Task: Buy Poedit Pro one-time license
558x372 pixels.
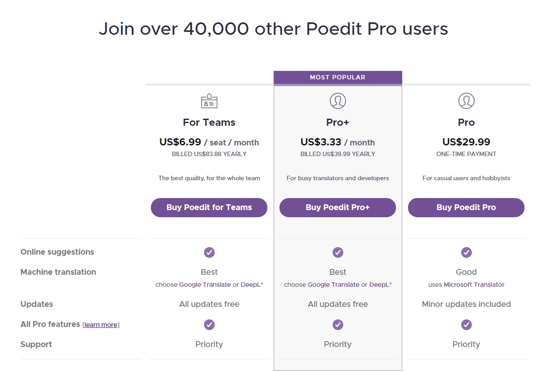Action: click(x=466, y=207)
